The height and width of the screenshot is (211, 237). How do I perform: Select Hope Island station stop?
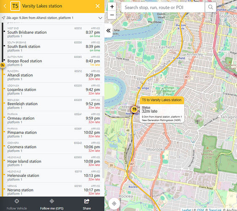point(54,161)
